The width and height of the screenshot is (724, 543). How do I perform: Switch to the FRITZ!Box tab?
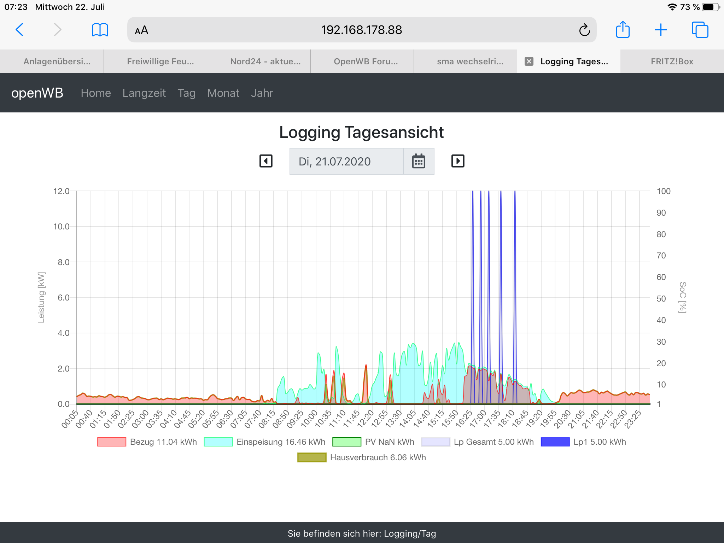672,62
